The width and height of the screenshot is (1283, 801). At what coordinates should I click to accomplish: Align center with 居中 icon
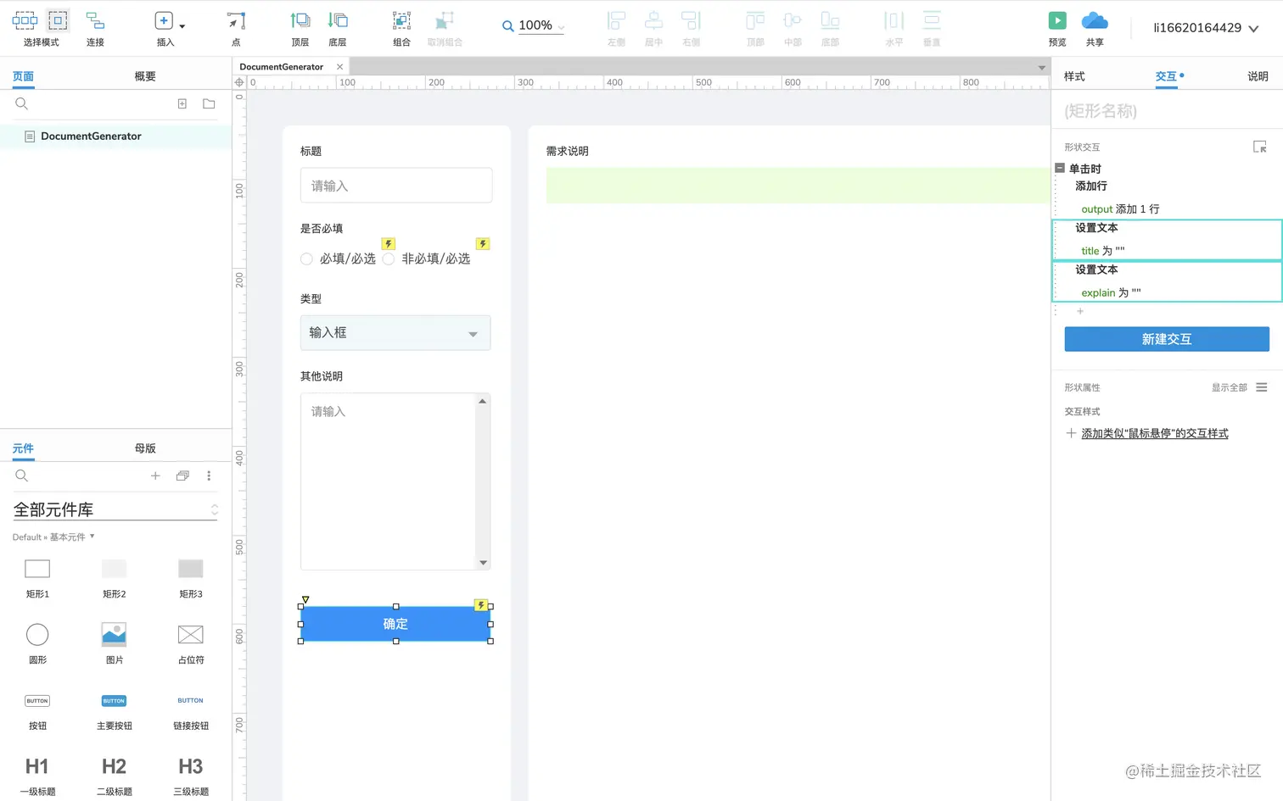[653, 20]
